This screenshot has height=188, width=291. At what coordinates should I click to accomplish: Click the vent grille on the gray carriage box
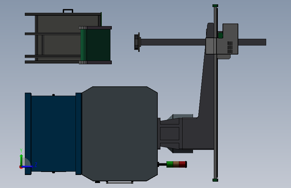(230, 47)
